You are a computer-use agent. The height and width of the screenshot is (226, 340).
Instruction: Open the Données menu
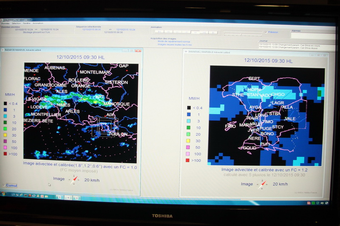[x=6, y=23]
